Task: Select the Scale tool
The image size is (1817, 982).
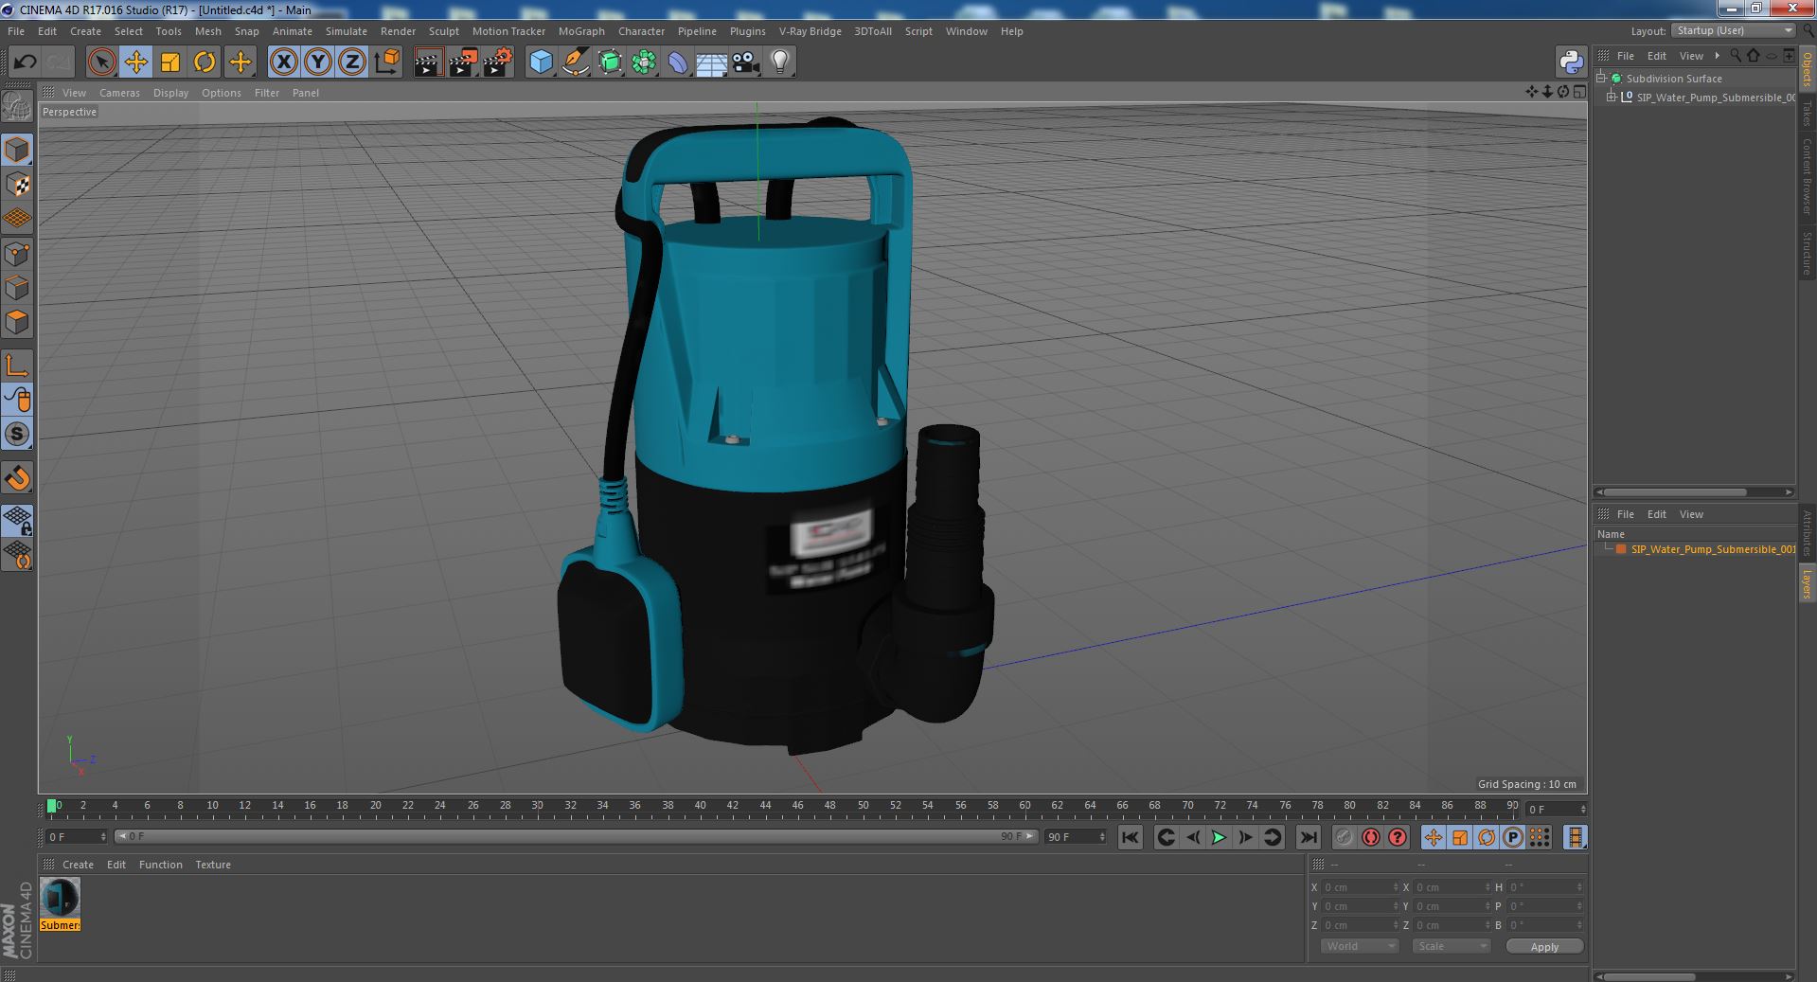Action: click(170, 62)
